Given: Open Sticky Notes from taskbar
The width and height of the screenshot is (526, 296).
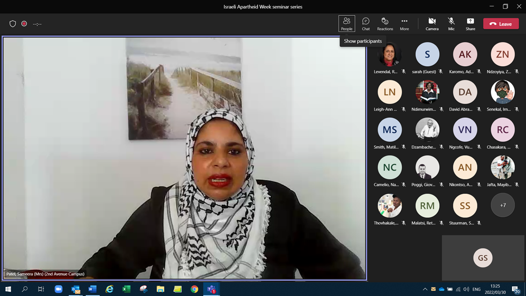Looking at the screenshot, I should pyautogui.click(x=178, y=289).
